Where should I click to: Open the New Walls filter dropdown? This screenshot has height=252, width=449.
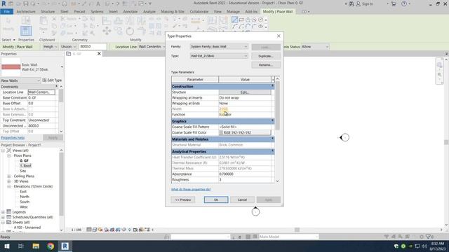point(20,80)
